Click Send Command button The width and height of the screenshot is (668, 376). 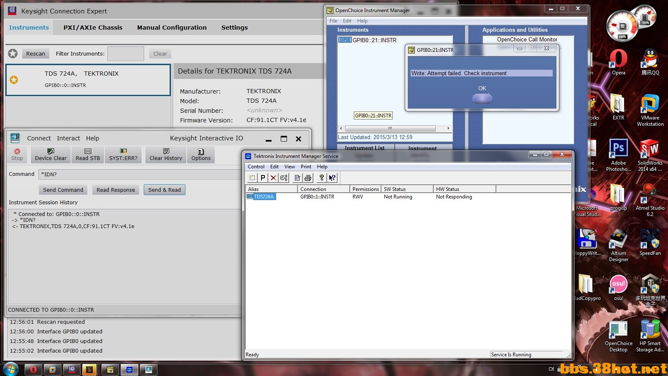coord(63,190)
